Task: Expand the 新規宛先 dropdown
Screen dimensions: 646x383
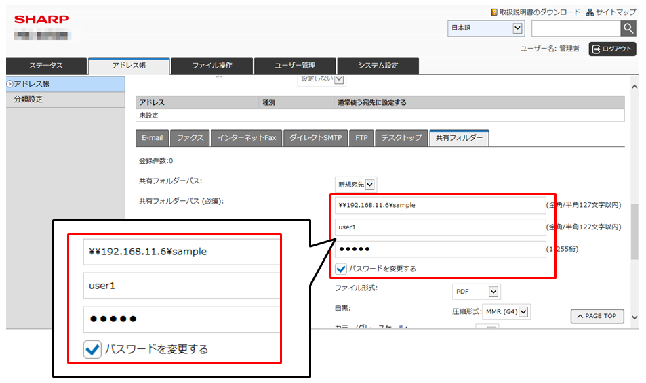Action: pos(356,185)
